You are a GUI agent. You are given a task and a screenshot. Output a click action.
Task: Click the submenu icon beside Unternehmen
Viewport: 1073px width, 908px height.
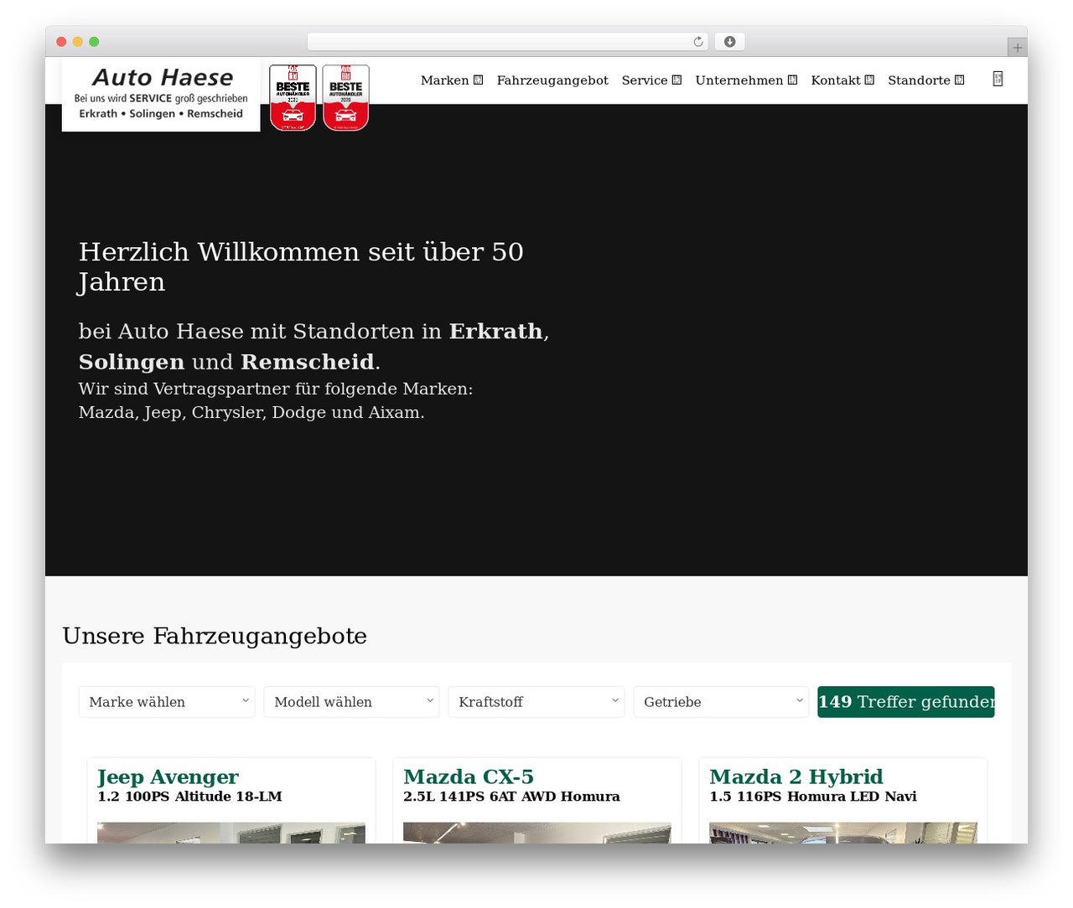click(792, 80)
